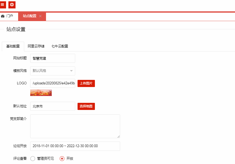This screenshot has height=164, width=235.
Task: Click the lifebuoy help icon
Action: (x=12, y=4)
